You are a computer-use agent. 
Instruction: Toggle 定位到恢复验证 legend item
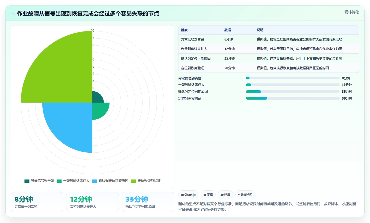[x=146, y=181]
